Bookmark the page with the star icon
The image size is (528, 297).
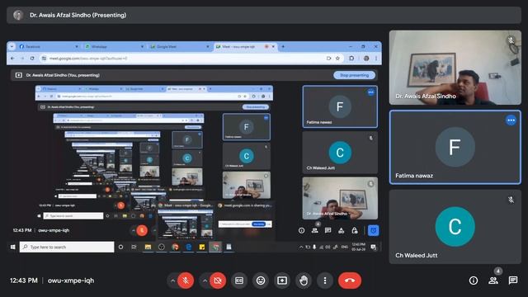[x=337, y=59]
